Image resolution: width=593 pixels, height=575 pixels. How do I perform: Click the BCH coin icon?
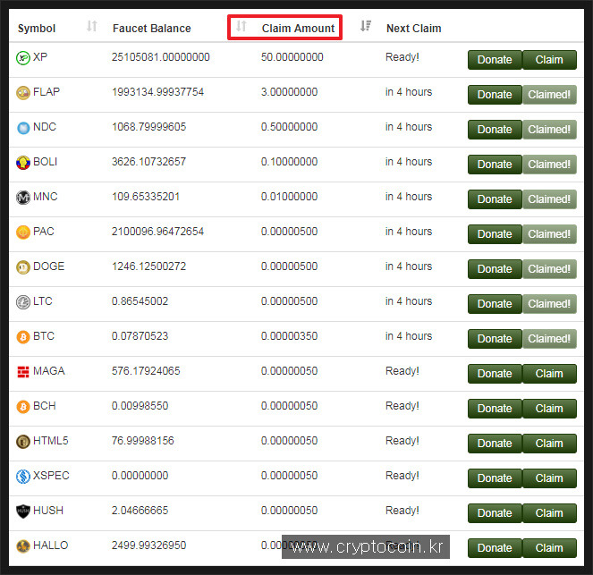(23, 407)
